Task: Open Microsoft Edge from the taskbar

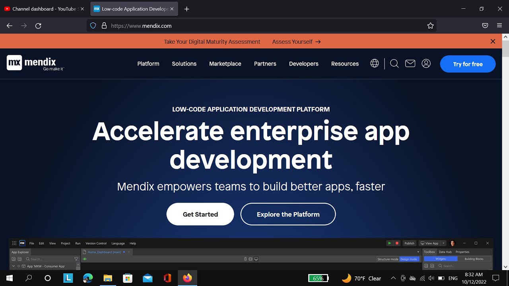Action: tap(88, 278)
